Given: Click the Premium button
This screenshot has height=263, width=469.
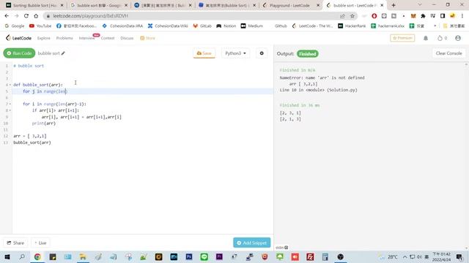Looking at the screenshot, I should 402,38.
